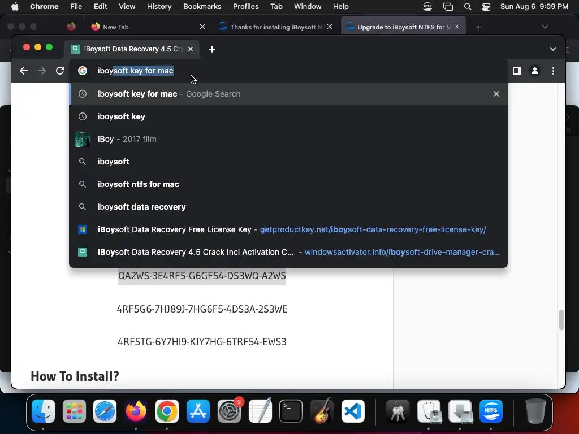Open Chrome three-dot menu

pos(553,71)
